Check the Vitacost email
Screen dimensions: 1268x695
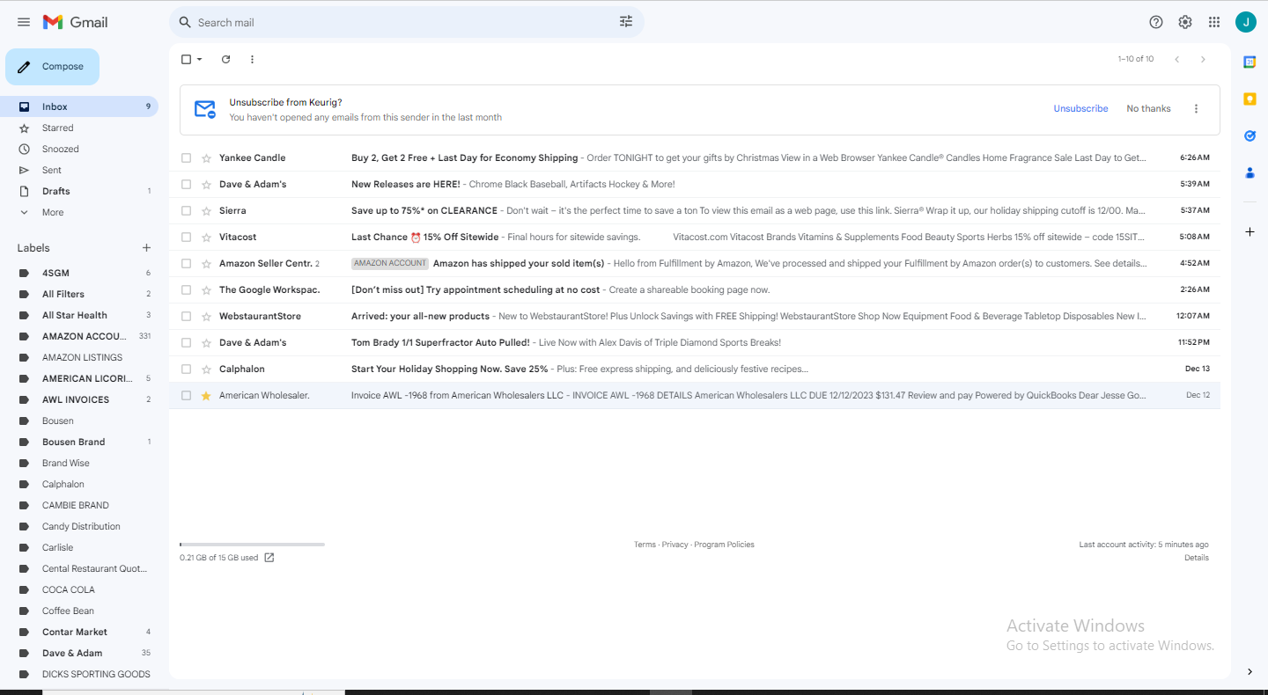pos(186,238)
